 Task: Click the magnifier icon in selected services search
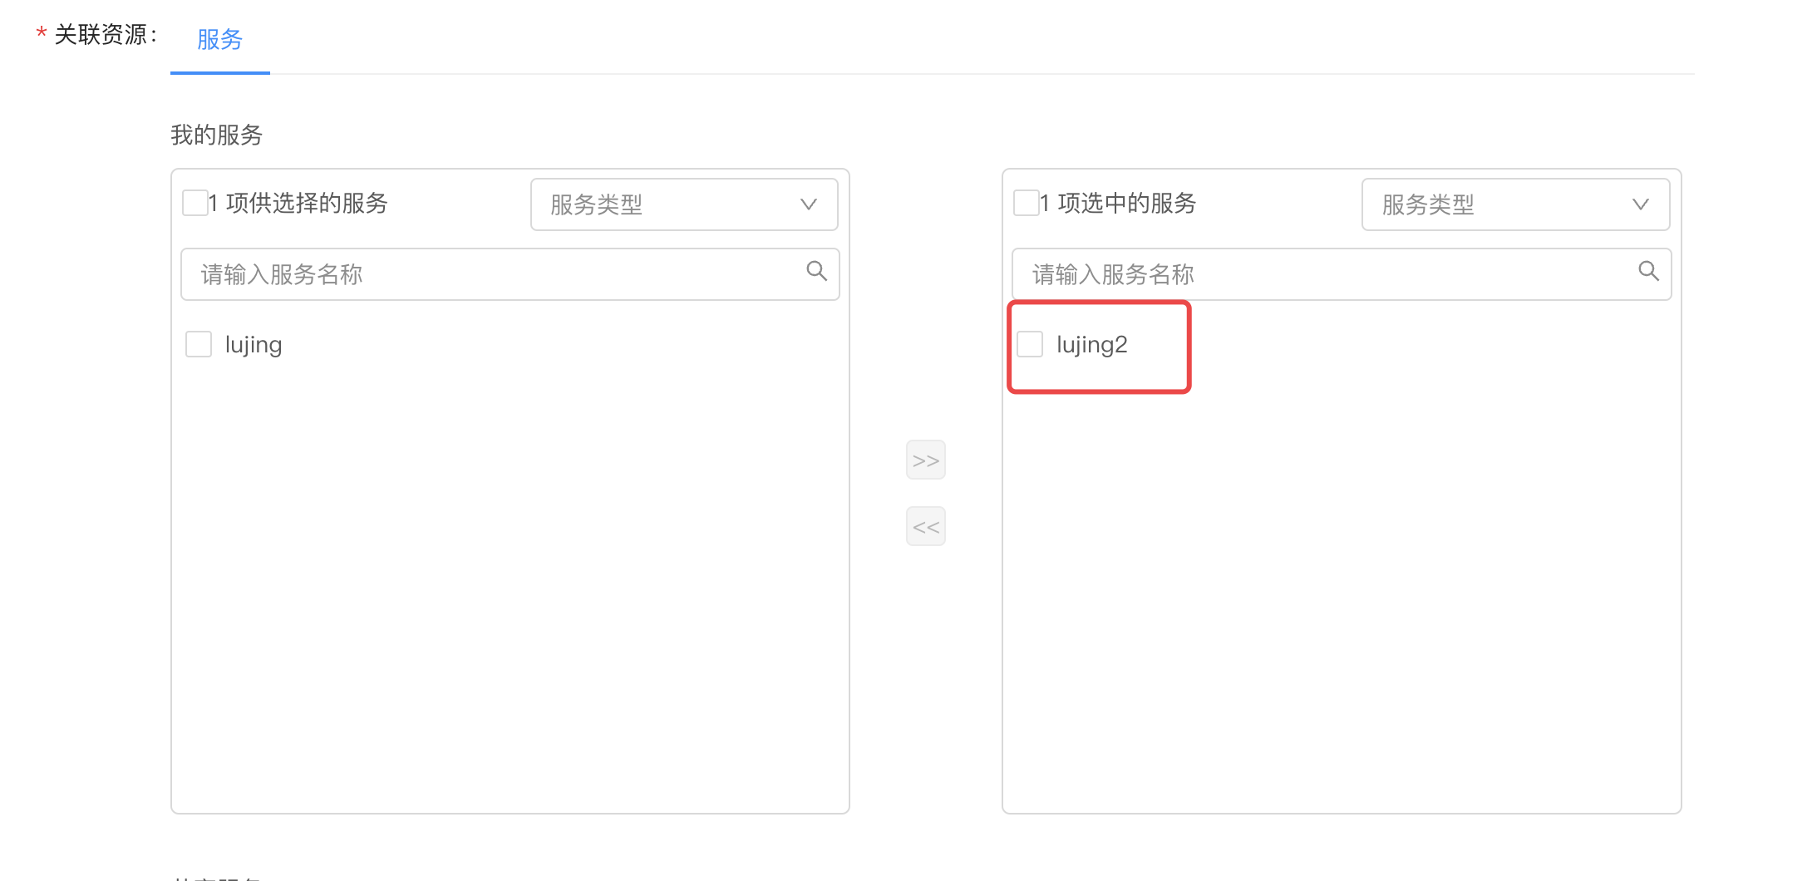[x=1648, y=271]
